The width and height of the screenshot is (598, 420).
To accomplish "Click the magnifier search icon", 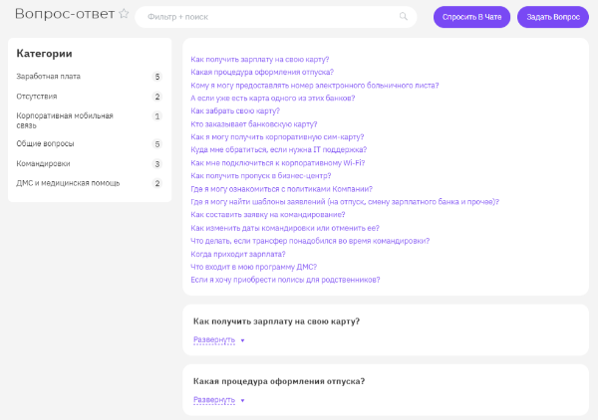I will [403, 16].
